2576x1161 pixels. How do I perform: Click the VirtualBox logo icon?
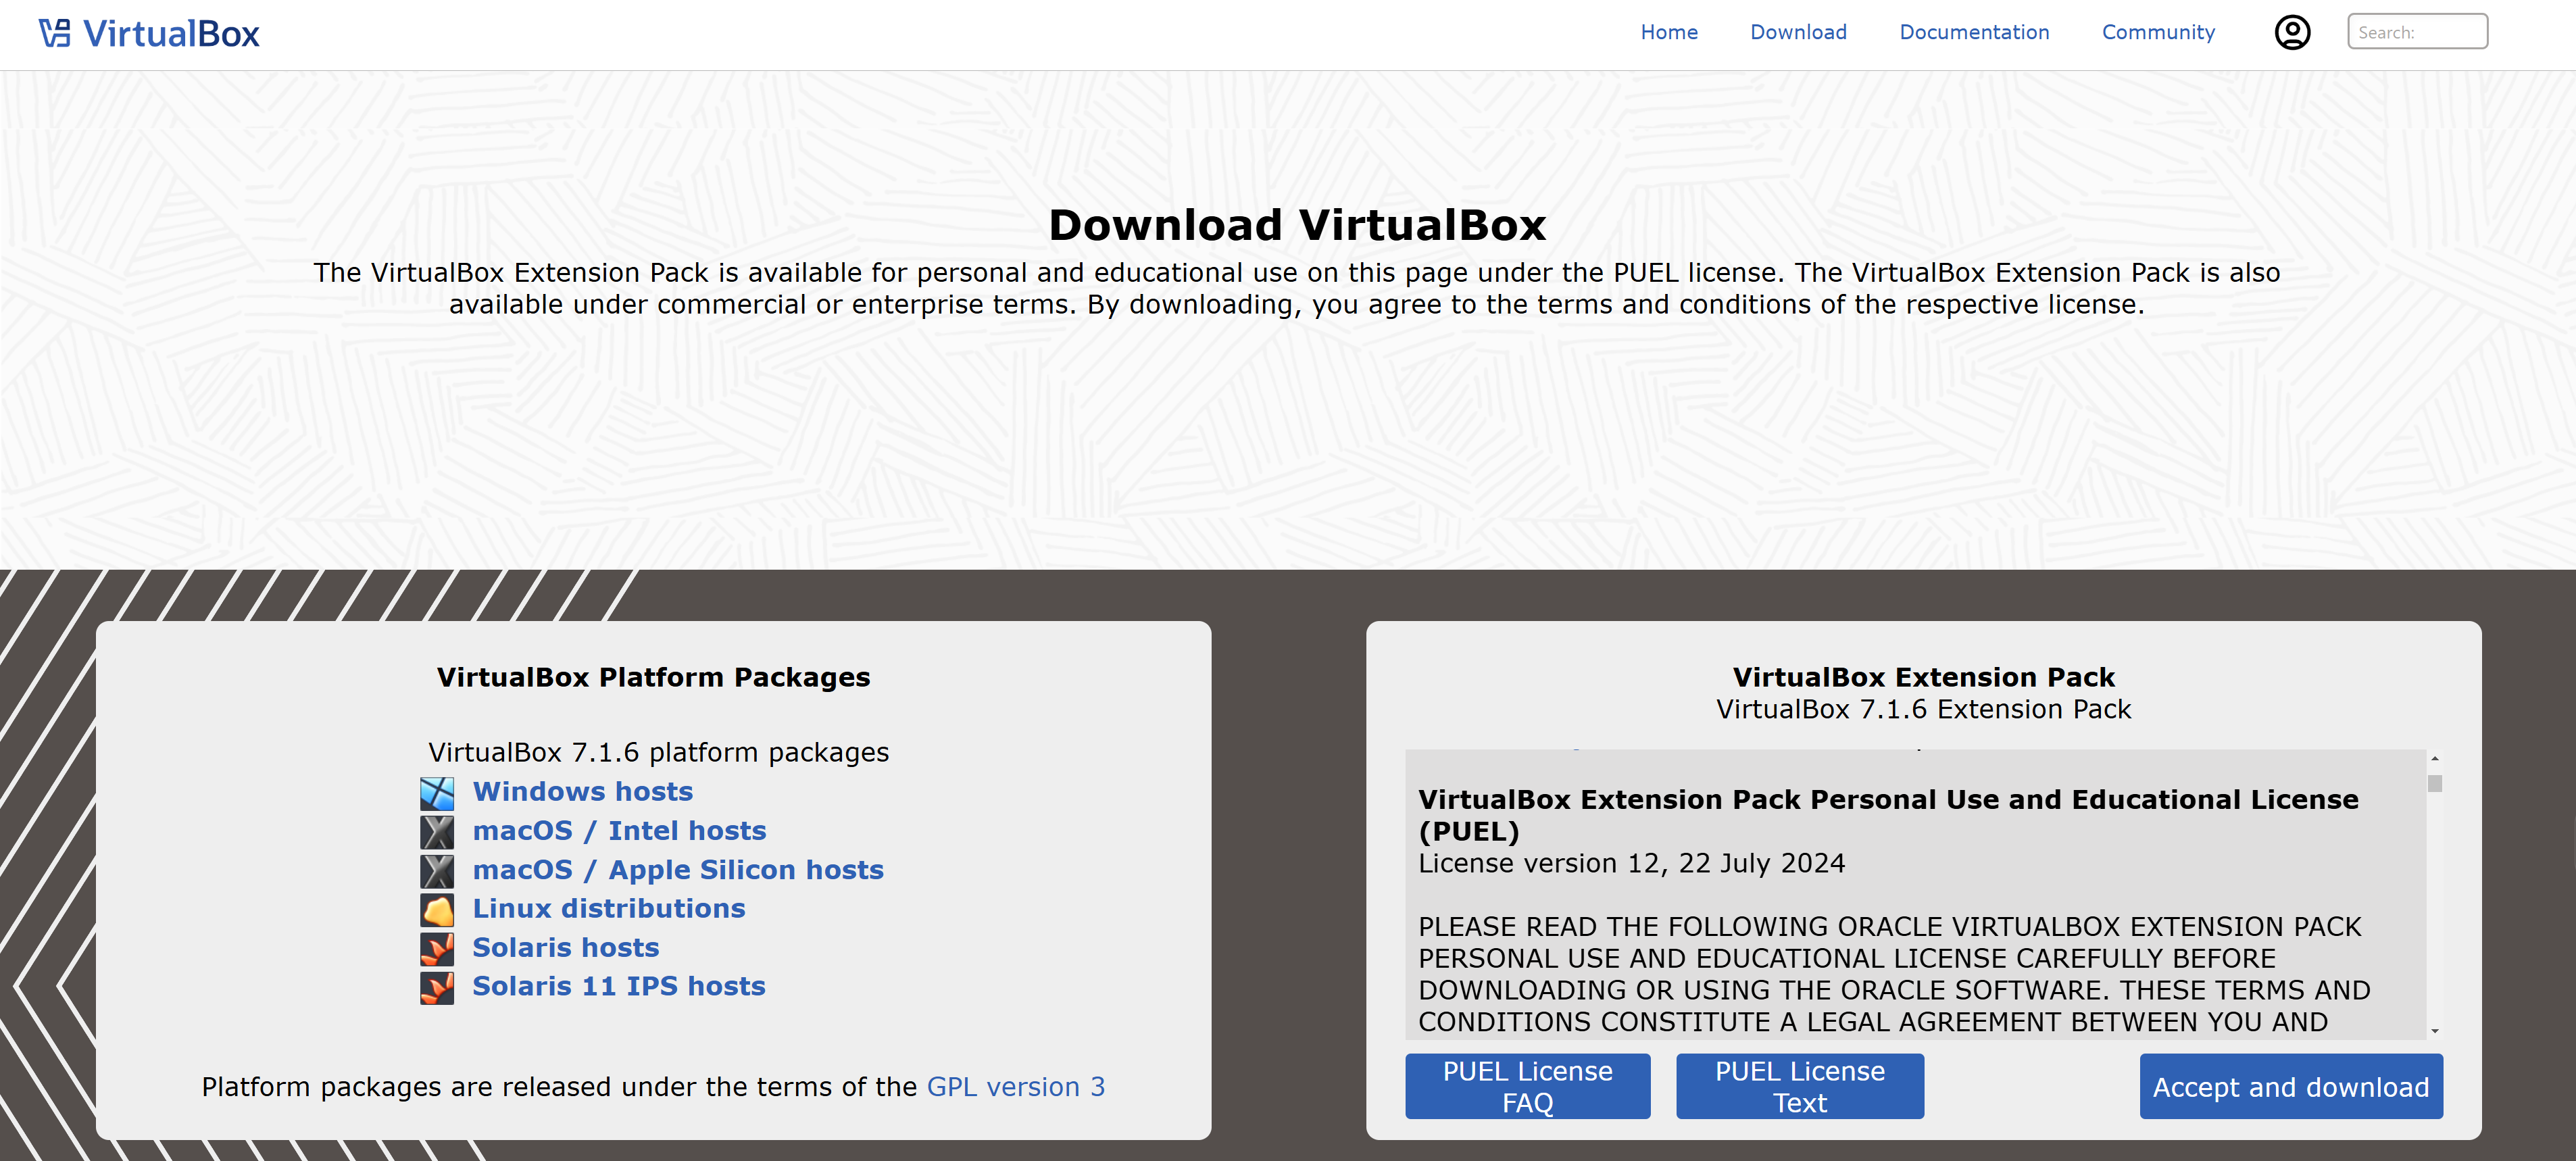coord(55,33)
